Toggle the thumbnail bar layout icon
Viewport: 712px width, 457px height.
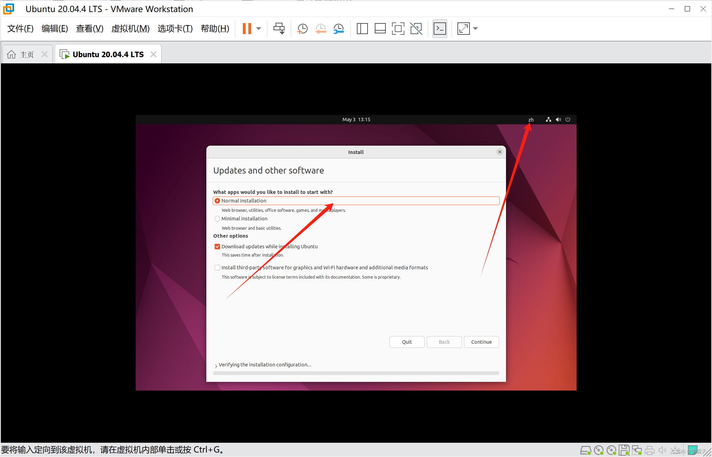tap(380, 29)
